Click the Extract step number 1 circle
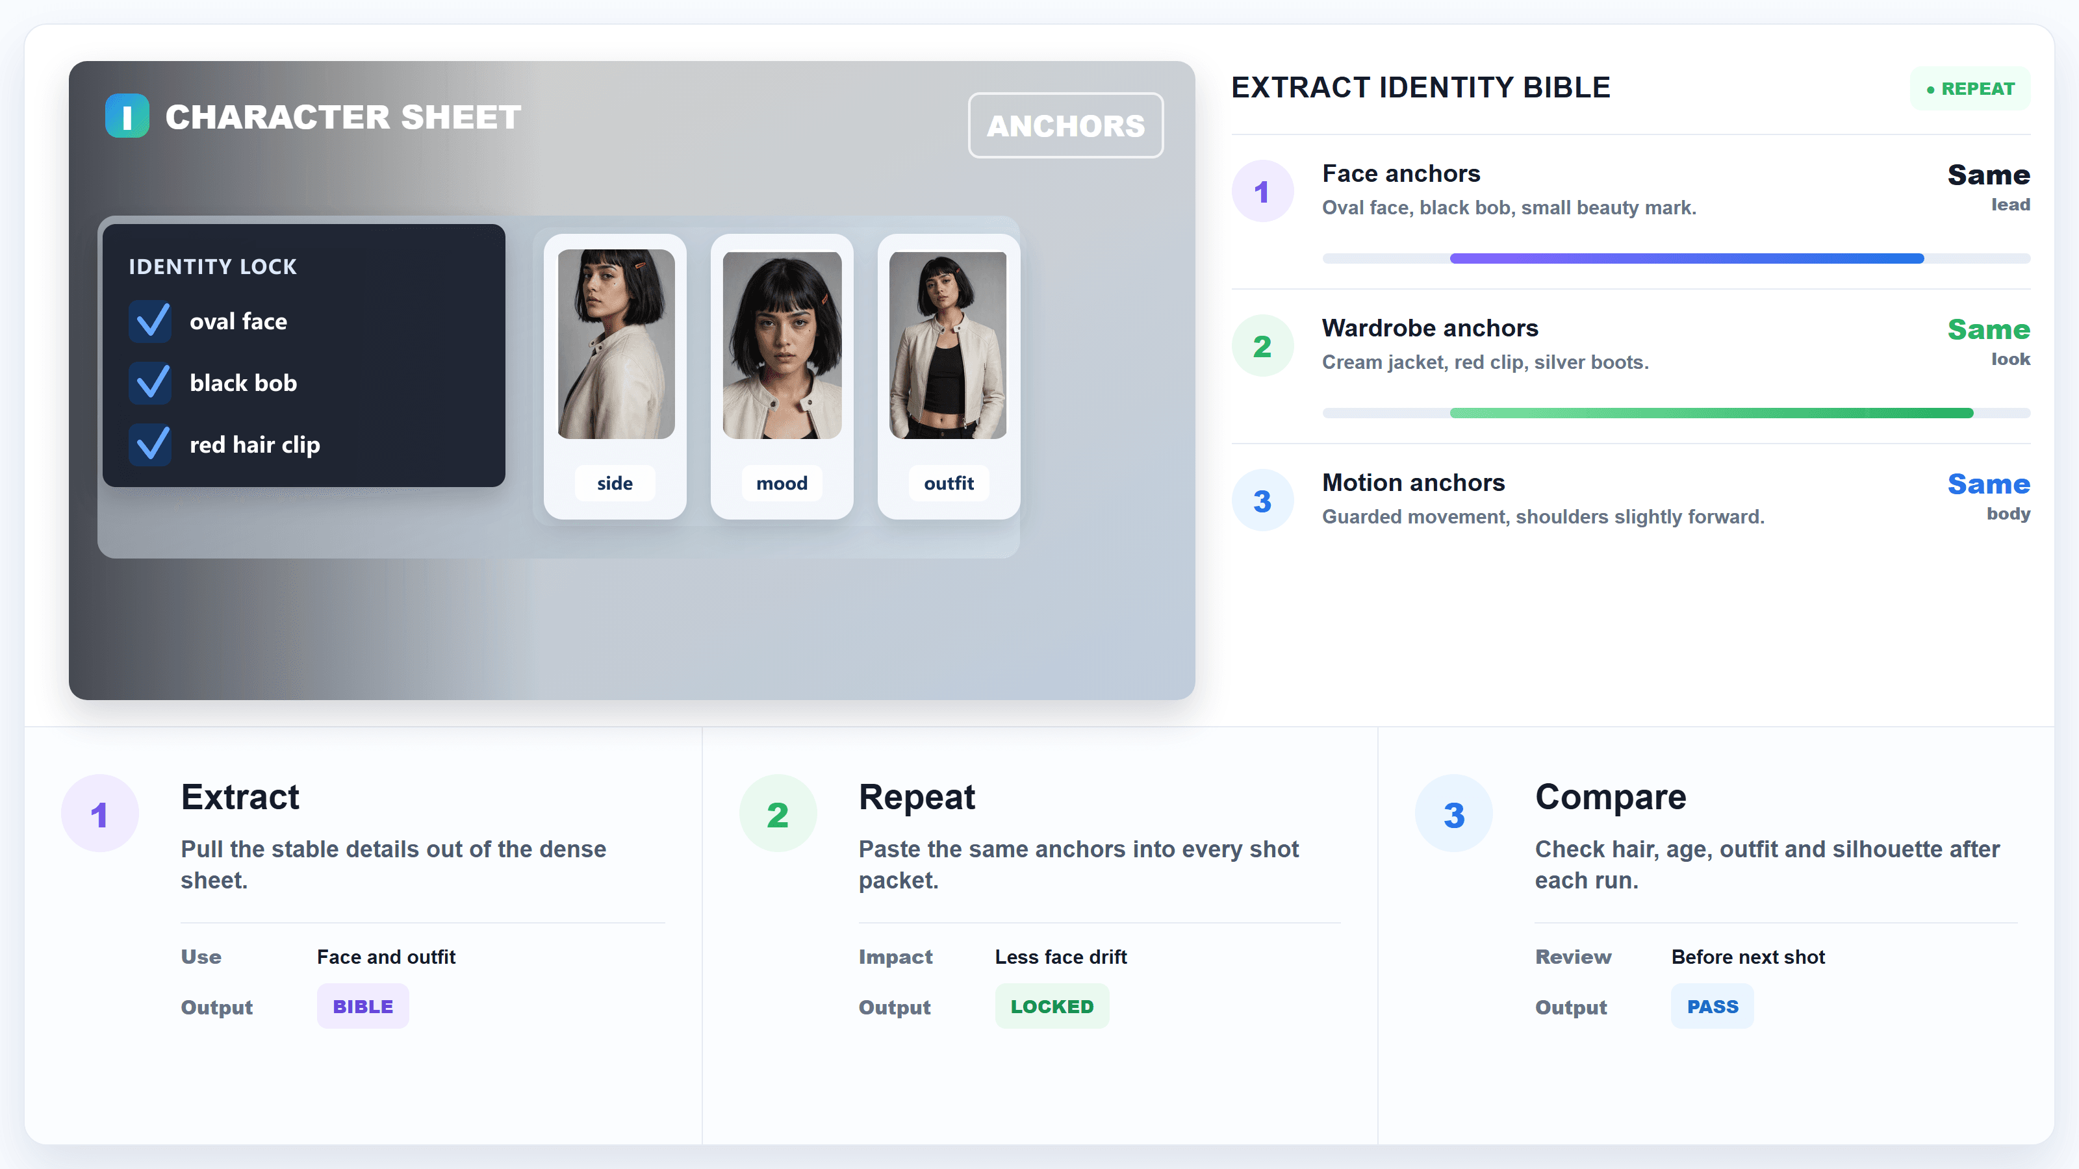This screenshot has height=1169, width=2079. pos(100,813)
